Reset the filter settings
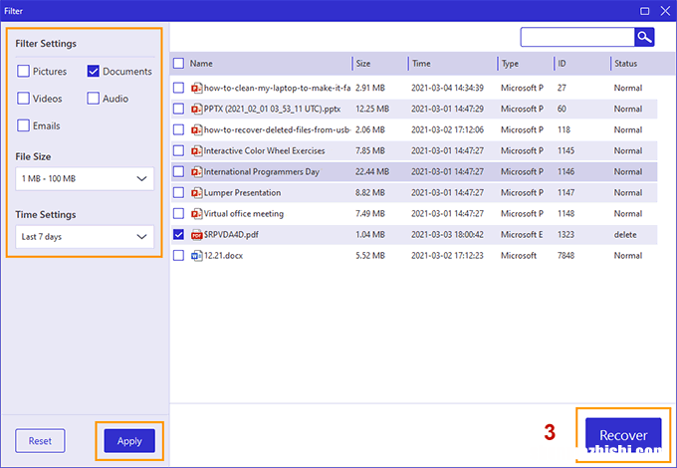 coord(40,441)
